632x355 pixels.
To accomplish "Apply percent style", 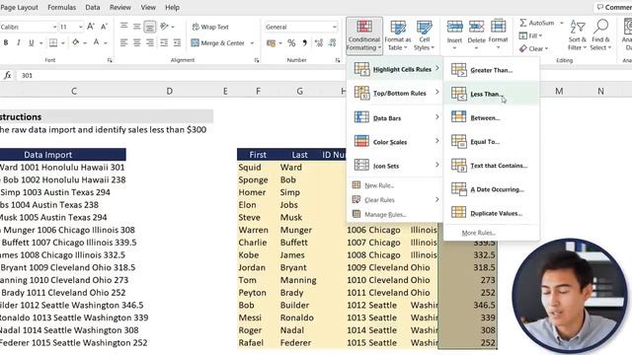I will point(291,42).
